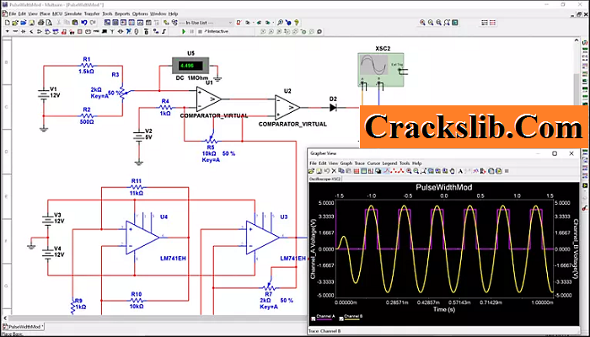Image resolution: width=590 pixels, height=337 pixels.
Task: Click the blue Undo arrow icon
Action: click(83, 23)
